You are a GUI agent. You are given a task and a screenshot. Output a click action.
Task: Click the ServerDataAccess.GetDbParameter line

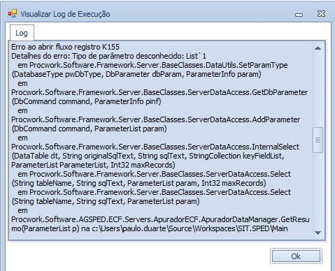pyautogui.click(x=159, y=92)
